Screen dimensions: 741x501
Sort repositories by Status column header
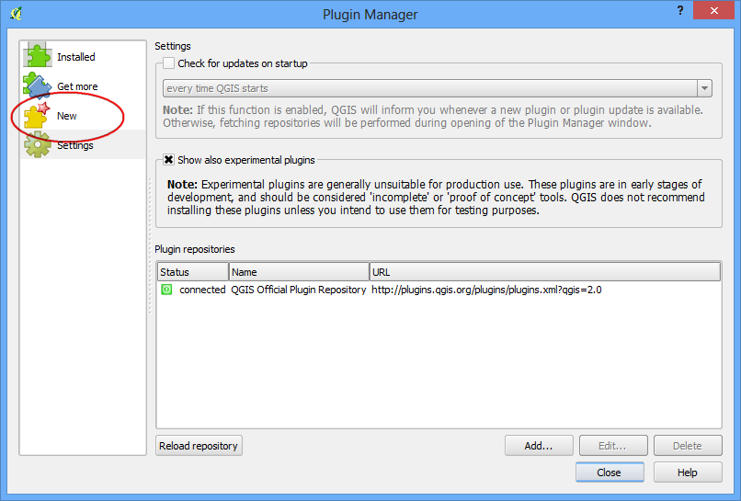tap(193, 272)
